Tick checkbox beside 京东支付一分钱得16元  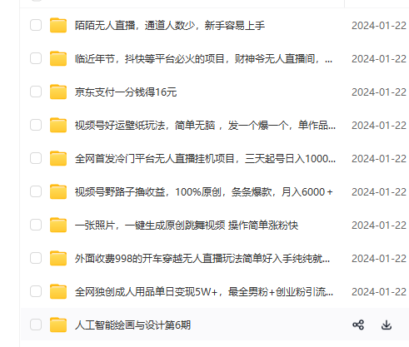[36, 92]
